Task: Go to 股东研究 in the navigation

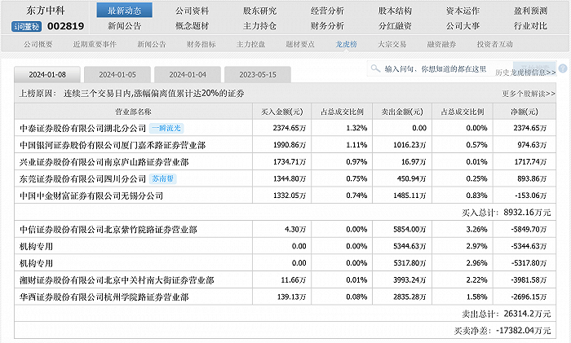Action: (x=259, y=11)
